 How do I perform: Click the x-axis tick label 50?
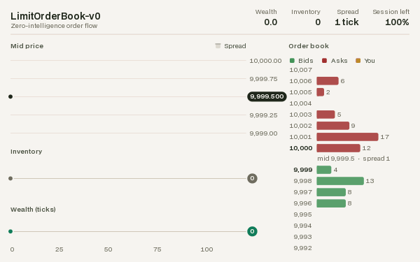[108, 249]
